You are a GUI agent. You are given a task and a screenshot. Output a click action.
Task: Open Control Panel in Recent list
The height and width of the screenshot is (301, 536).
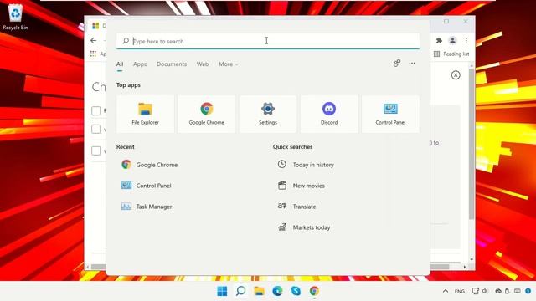click(147, 186)
